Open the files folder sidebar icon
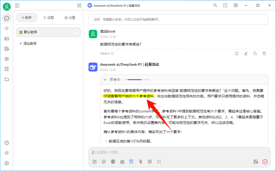 pos(7,79)
